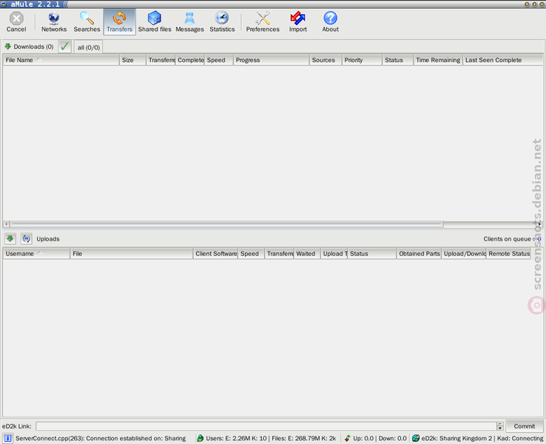
Task: Sort by Time Remaining column
Action: [438, 60]
